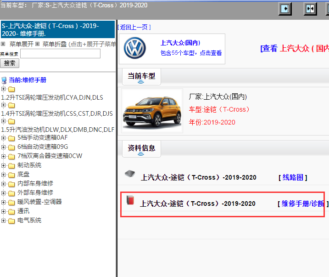
Task: Click folder icon for 5档手动变速箱0AF
Action: [x=11, y=138]
